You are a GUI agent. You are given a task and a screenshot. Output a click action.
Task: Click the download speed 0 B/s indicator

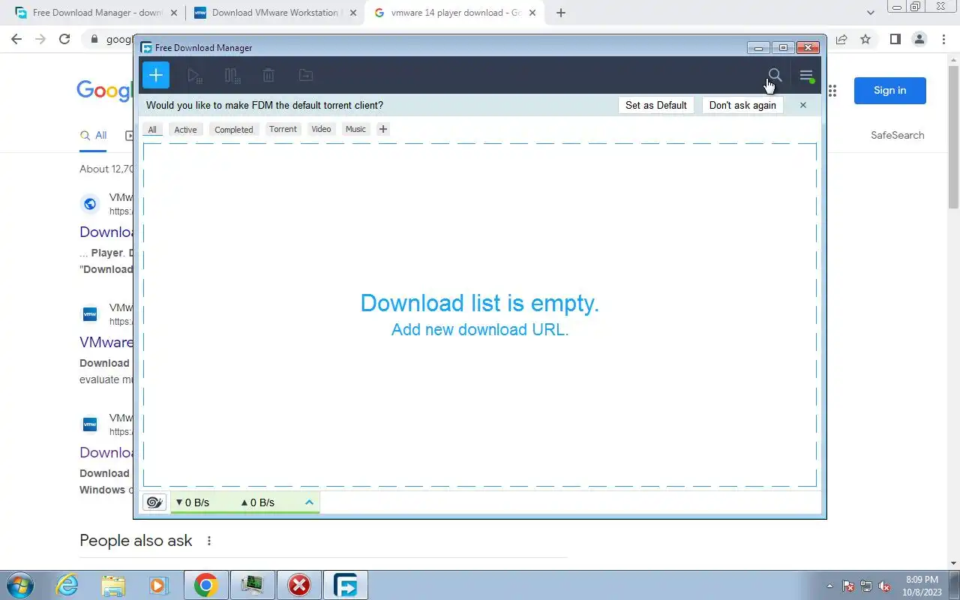pos(192,502)
